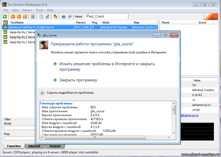Click the lock column header icon

5,23
